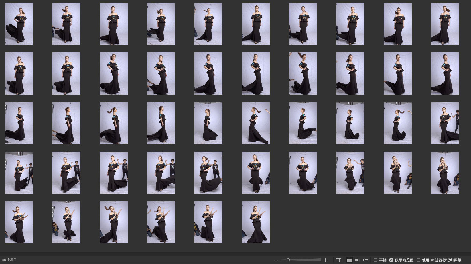
Task: Select the first photo in the bottom row
Action: (x=19, y=222)
